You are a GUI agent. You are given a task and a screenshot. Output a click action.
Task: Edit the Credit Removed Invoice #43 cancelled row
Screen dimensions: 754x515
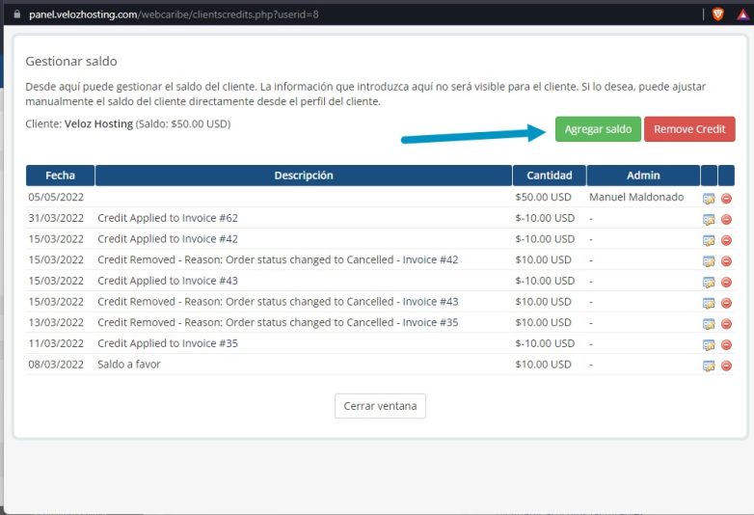click(x=710, y=303)
